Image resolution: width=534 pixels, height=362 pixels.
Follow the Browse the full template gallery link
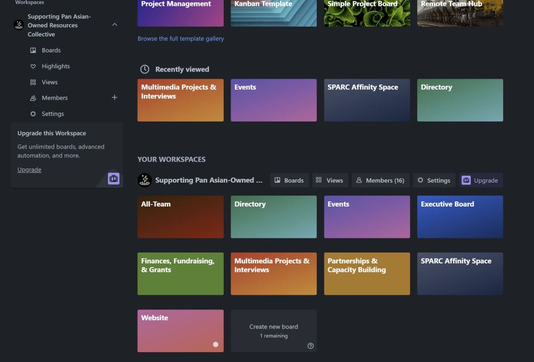[180, 39]
